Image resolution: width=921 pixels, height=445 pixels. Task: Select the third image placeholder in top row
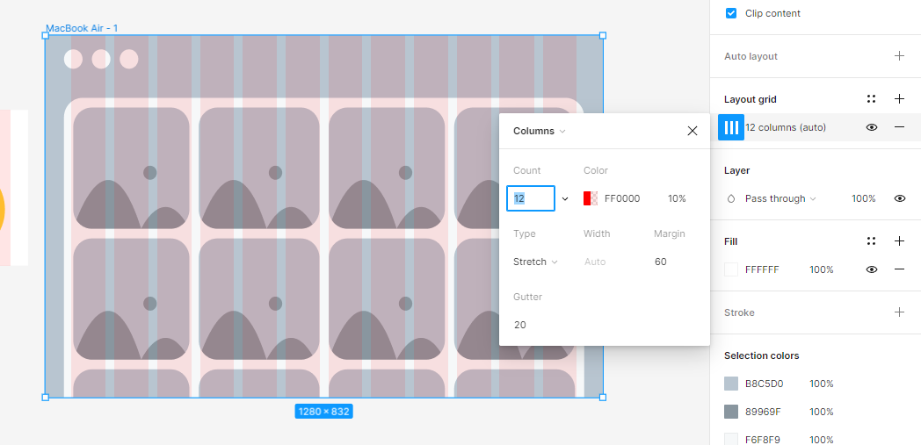[x=387, y=168]
